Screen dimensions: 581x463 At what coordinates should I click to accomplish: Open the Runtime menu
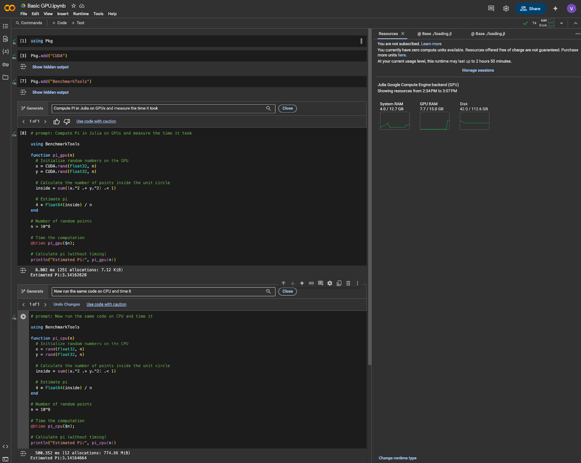pos(81,14)
